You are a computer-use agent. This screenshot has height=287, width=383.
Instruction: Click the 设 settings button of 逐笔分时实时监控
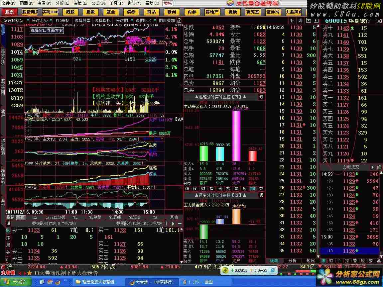pyautogui.click(x=261, y=97)
